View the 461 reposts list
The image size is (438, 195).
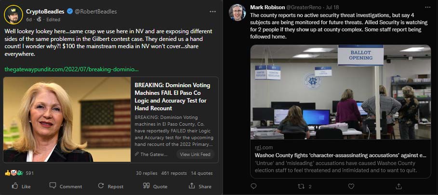click(174, 173)
